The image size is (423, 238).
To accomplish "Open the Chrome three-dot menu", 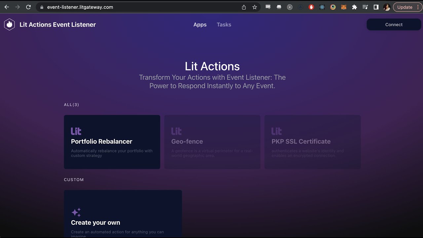I will click(x=418, y=7).
